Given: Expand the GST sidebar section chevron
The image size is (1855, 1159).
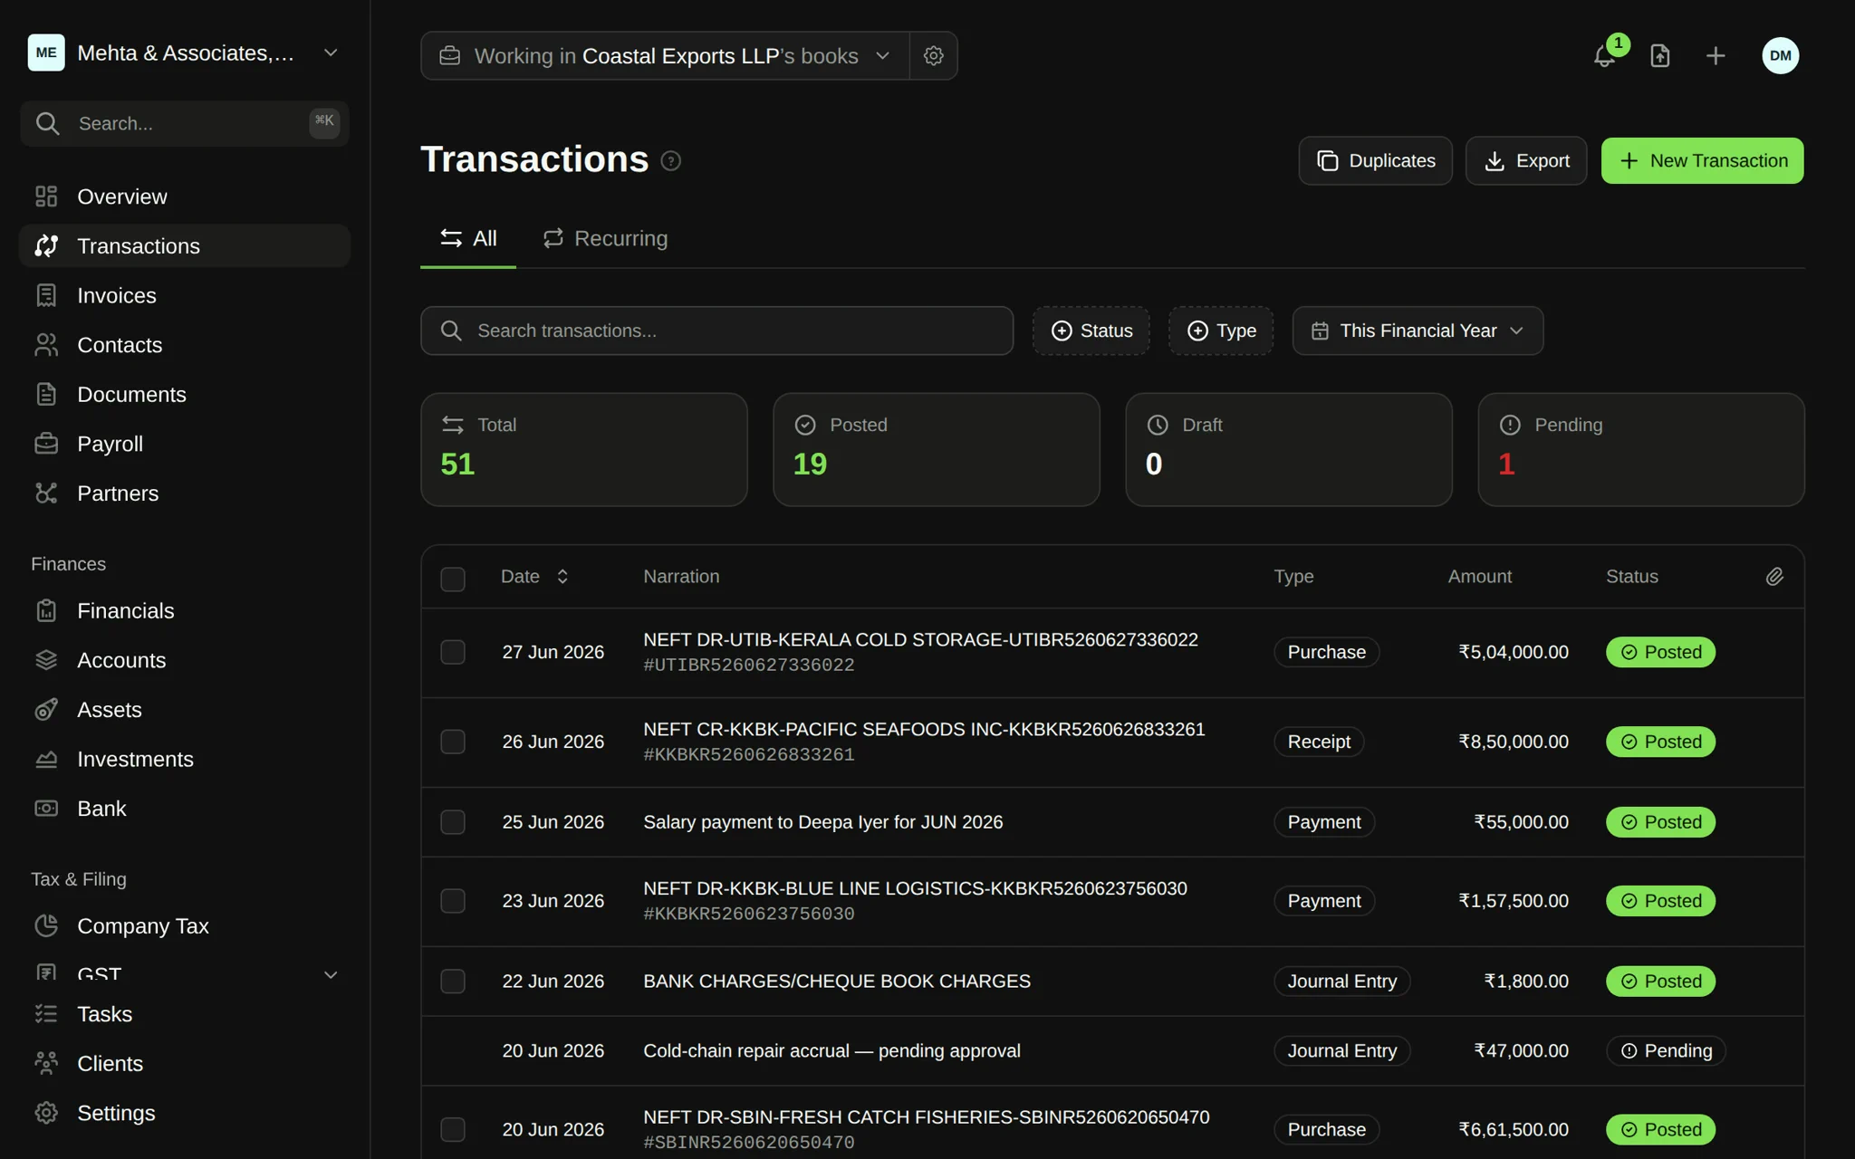Looking at the screenshot, I should click(331, 975).
